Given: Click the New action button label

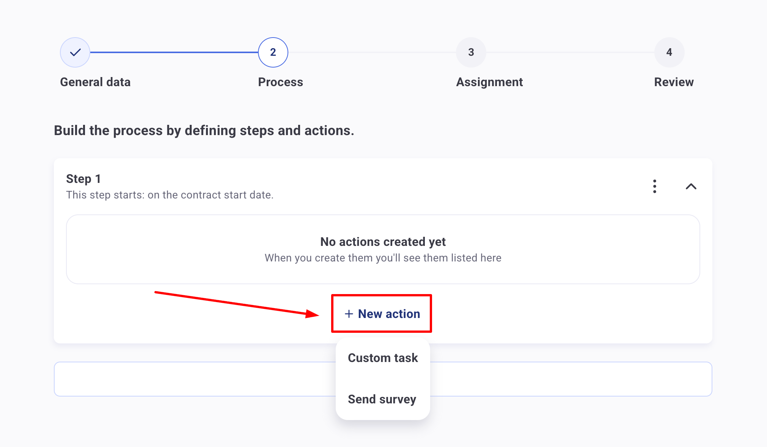Looking at the screenshot, I should coord(389,314).
